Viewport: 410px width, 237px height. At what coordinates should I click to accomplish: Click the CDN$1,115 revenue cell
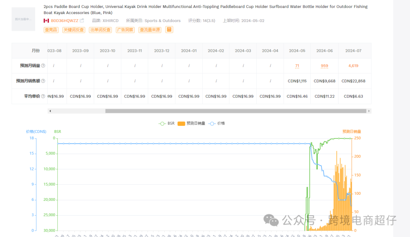pyautogui.click(x=297, y=81)
